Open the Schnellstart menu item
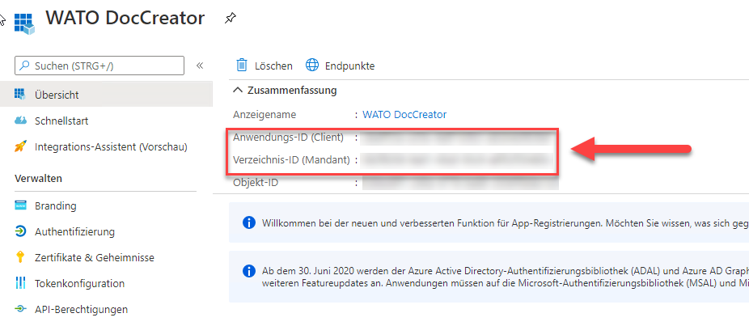Image resolution: width=749 pixels, height=326 pixels. point(61,121)
